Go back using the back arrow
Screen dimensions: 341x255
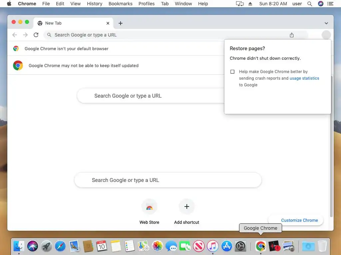[x=15, y=35]
